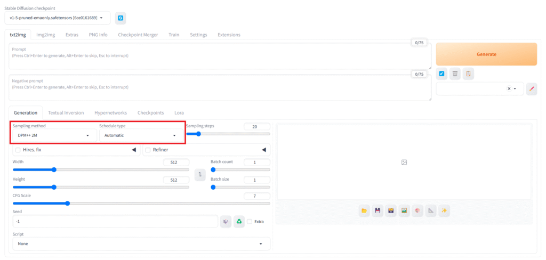Viewport: 546px width, 260px height.
Task: Click the clipboard apply styles icon
Action: tap(468, 74)
